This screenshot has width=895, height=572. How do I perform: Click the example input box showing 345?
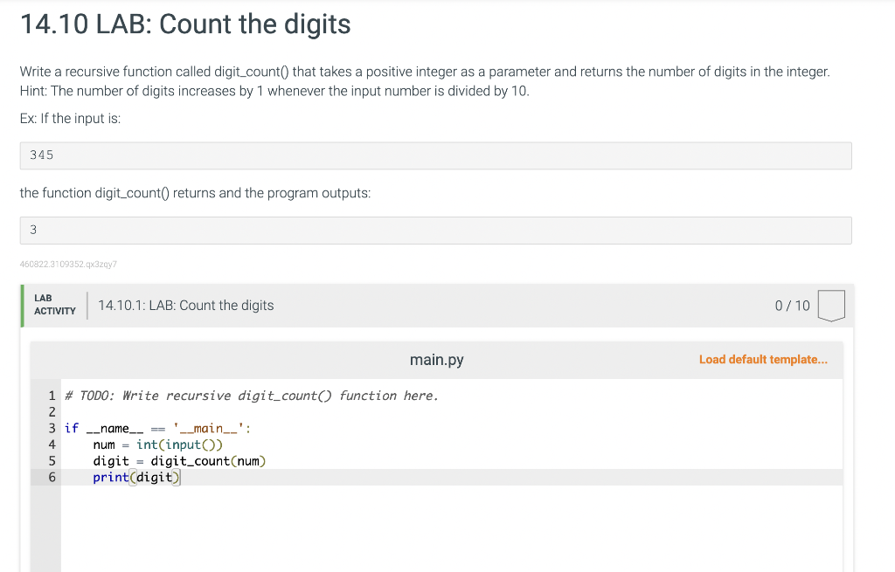pos(435,155)
